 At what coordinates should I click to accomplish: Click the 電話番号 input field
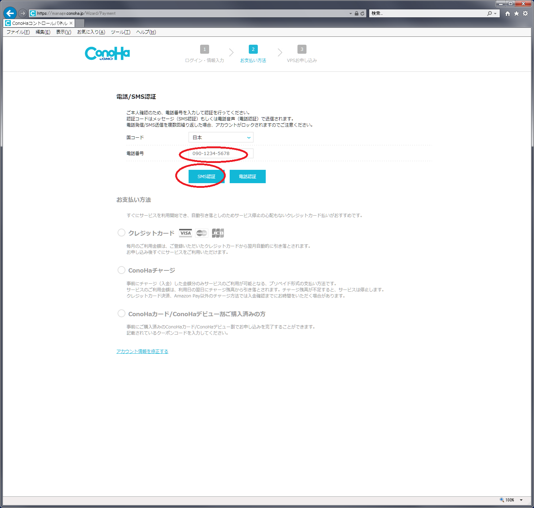click(x=221, y=153)
